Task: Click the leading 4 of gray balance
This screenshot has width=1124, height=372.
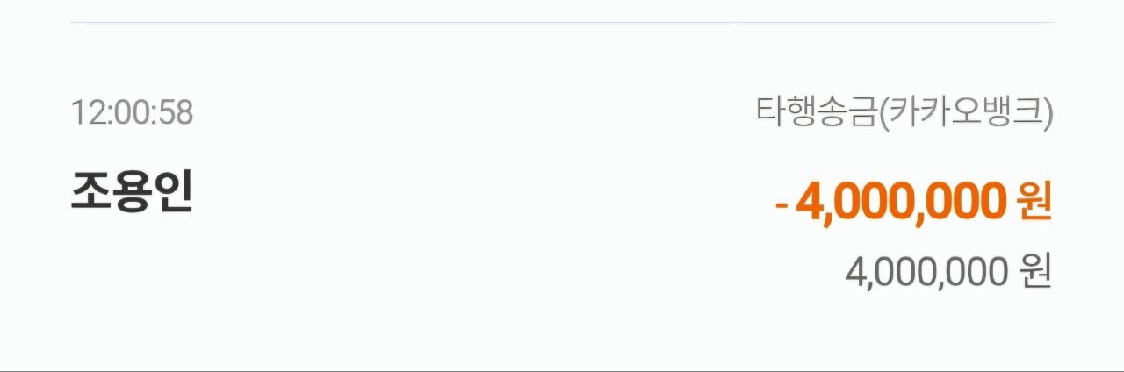Action: (x=856, y=273)
